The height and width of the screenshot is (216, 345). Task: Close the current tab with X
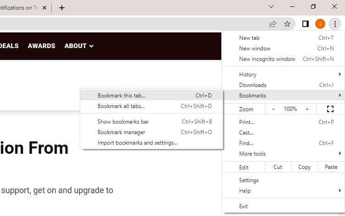(44, 8)
